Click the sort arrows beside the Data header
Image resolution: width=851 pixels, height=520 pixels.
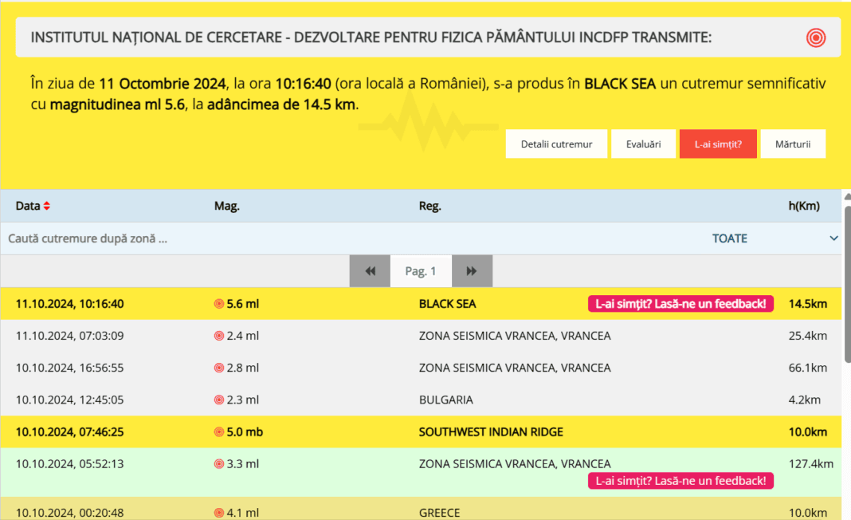pos(45,205)
